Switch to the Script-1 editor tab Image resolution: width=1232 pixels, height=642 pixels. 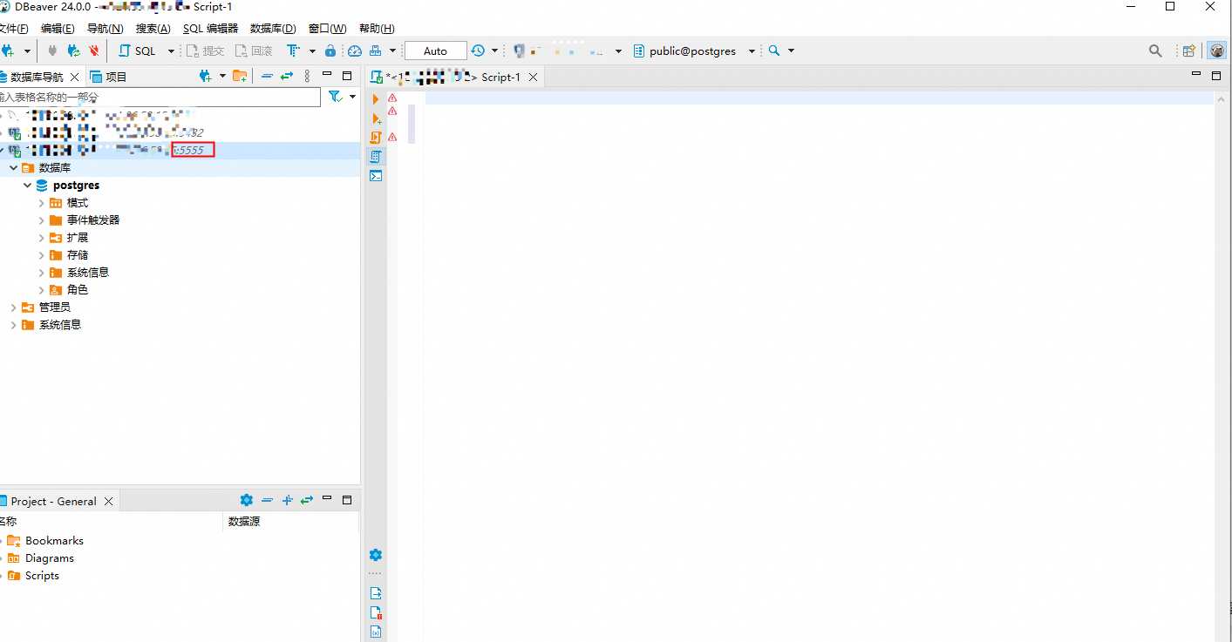(500, 77)
